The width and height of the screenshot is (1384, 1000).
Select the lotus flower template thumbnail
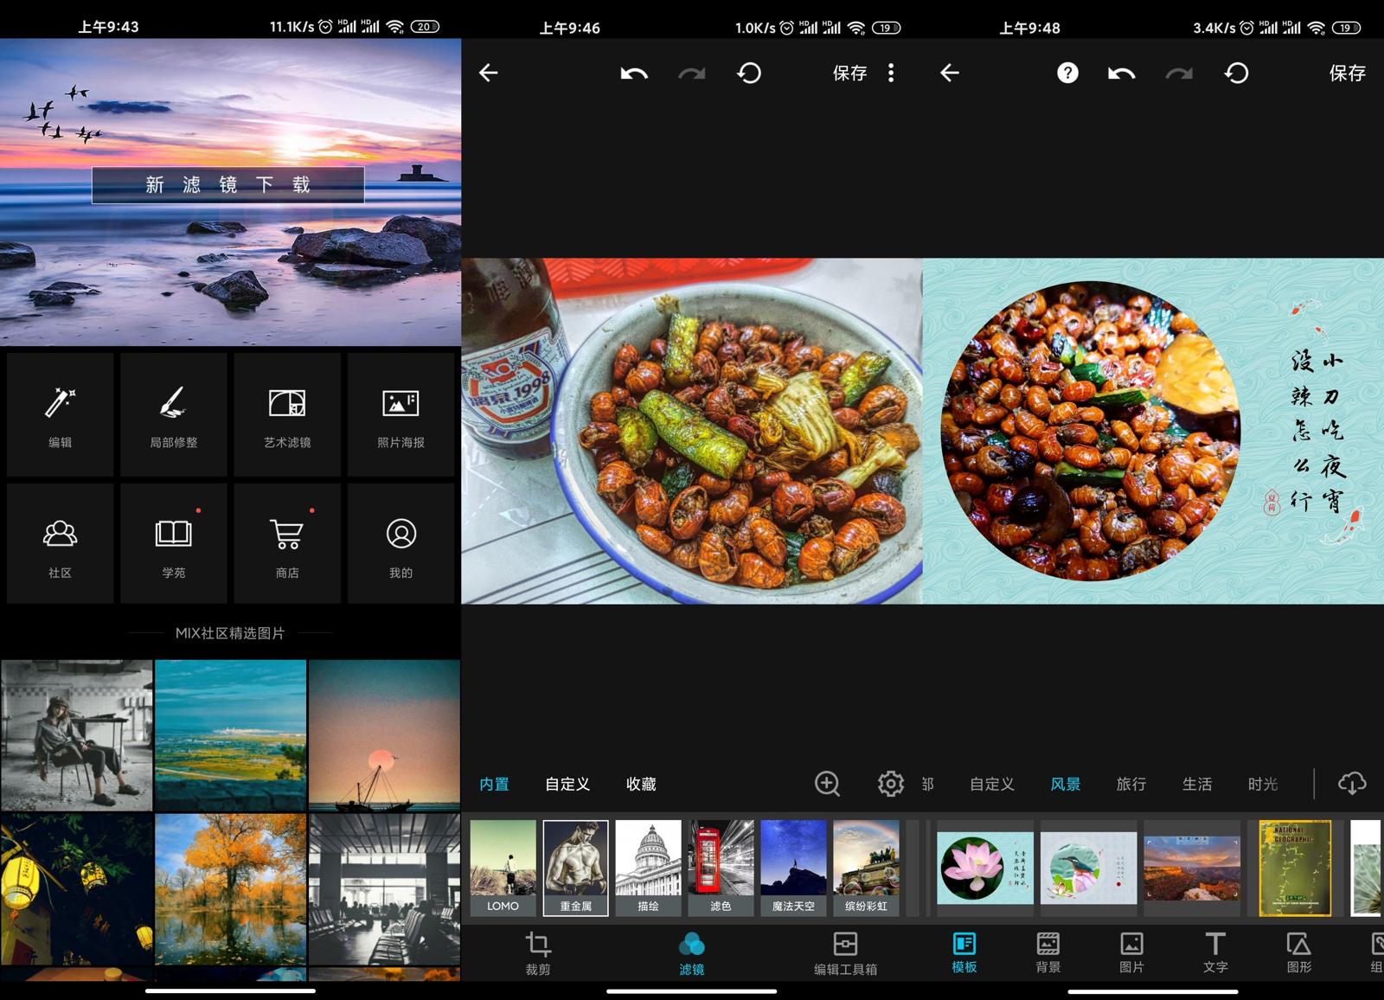point(985,868)
